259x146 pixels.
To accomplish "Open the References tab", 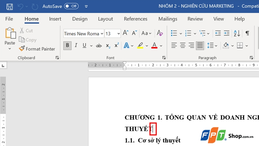I will [x=136, y=19].
